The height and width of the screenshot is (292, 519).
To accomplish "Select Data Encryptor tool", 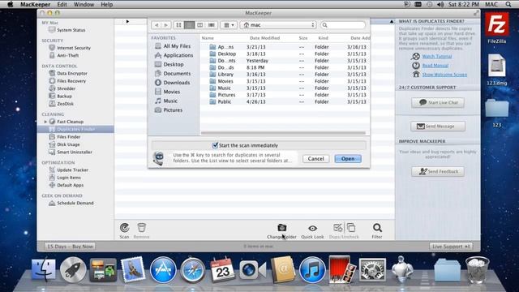I will 68,73.
